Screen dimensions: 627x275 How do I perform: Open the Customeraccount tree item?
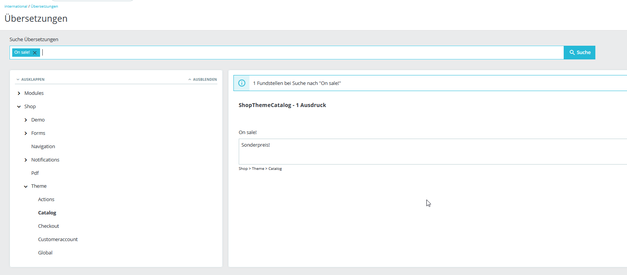tap(58, 240)
